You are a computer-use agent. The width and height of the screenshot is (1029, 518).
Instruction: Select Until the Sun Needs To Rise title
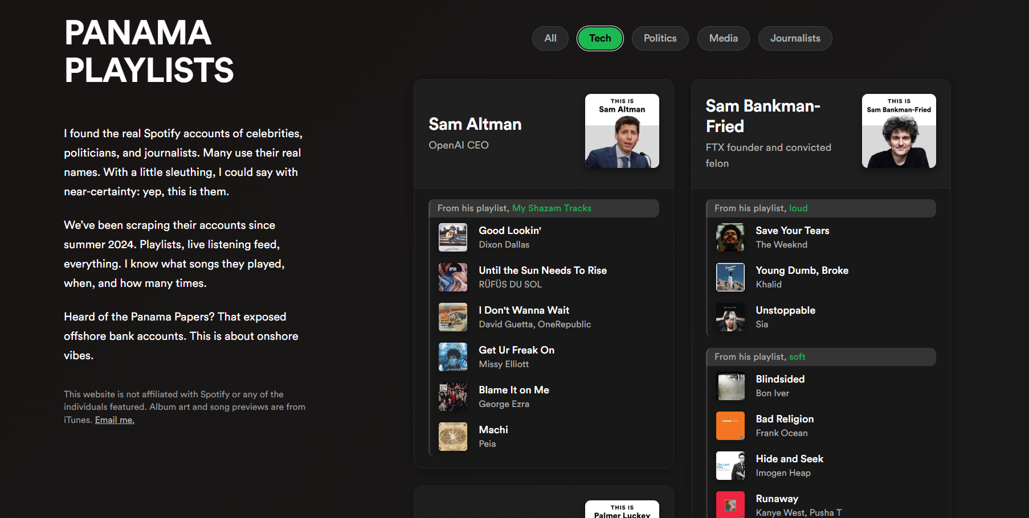[542, 270]
